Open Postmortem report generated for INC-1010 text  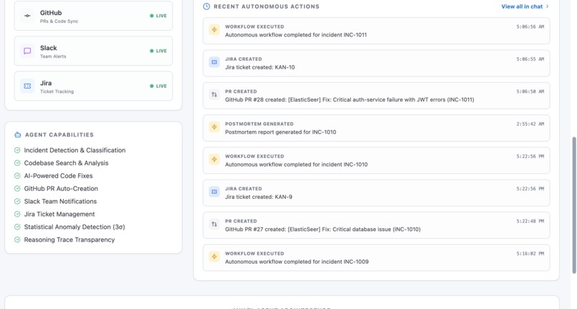tap(281, 132)
